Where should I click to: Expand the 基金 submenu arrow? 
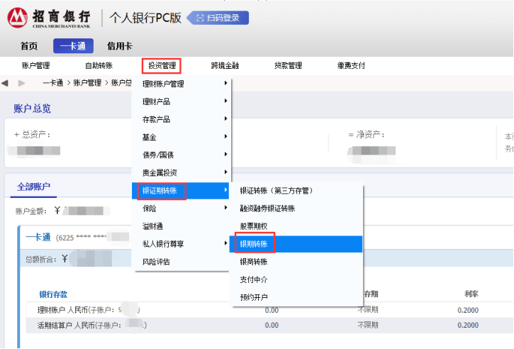click(225, 136)
